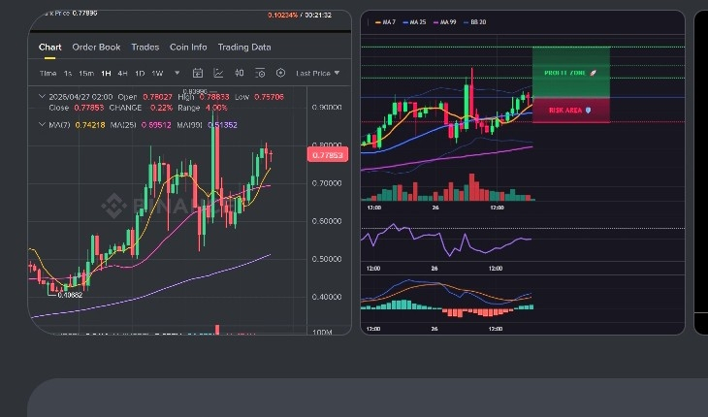Switch to the Coin Info tab

pyautogui.click(x=188, y=47)
